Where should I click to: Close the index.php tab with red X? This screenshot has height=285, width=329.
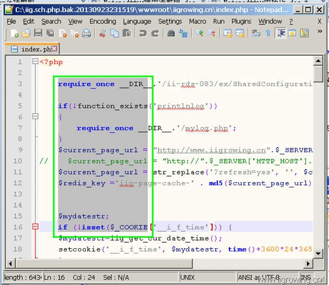(x=54, y=49)
